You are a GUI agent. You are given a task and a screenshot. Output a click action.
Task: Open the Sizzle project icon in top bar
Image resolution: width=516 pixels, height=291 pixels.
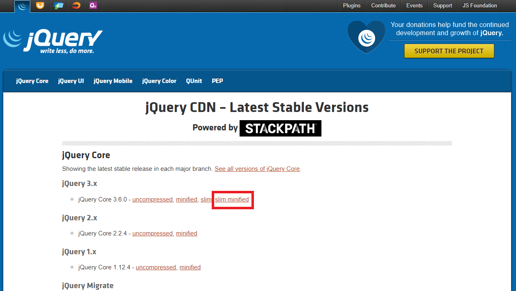[76, 6]
